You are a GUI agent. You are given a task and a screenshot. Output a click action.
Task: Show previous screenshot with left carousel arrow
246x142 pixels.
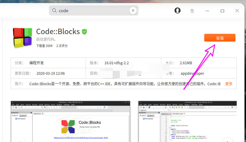tap(20, 141)
